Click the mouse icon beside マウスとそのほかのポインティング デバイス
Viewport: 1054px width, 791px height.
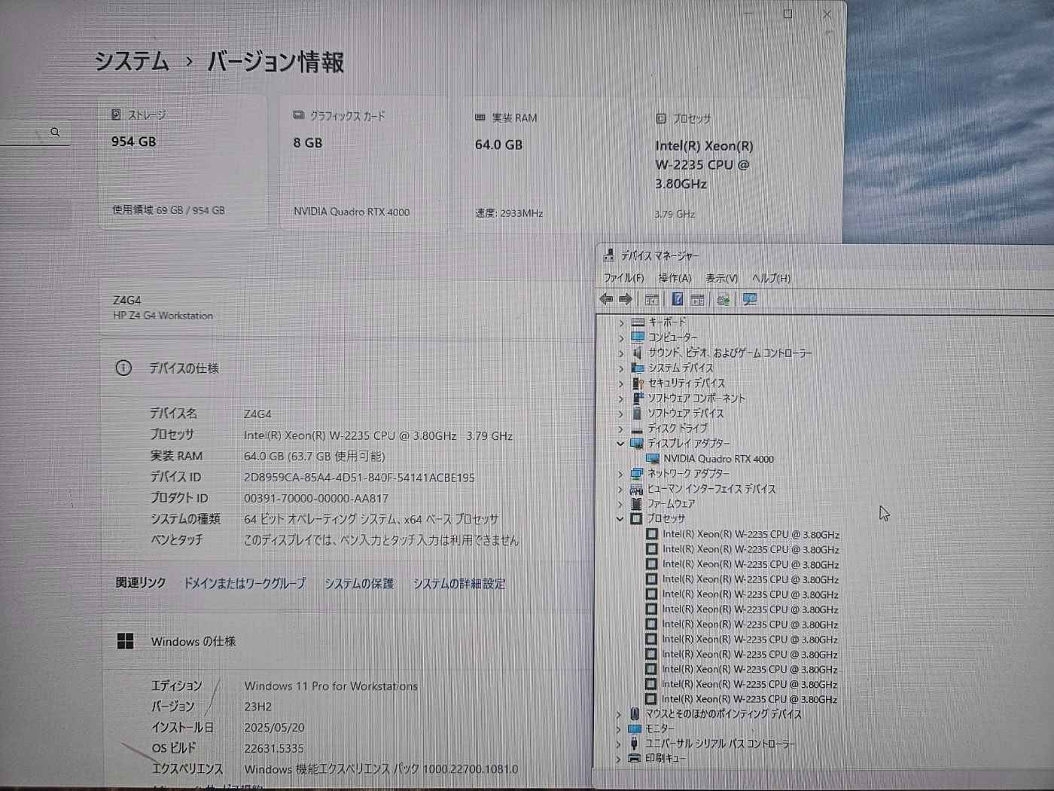(634, 713)
